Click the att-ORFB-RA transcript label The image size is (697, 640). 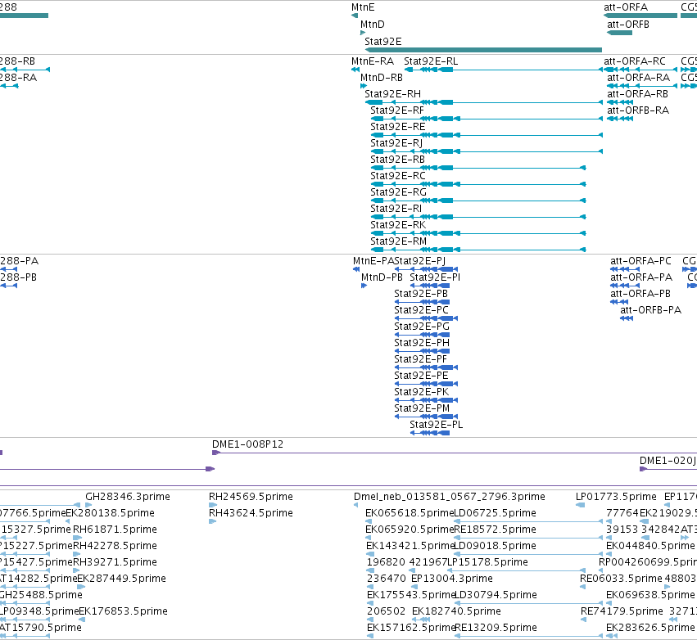[x=638, y=110]
